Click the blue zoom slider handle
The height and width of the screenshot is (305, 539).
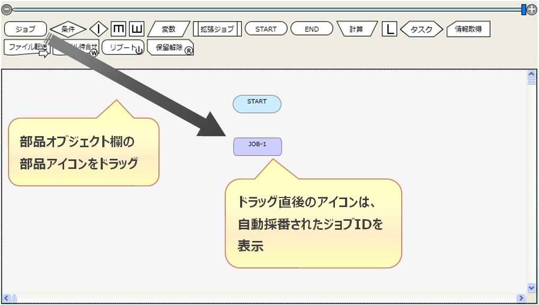click(x=524, y=9)
